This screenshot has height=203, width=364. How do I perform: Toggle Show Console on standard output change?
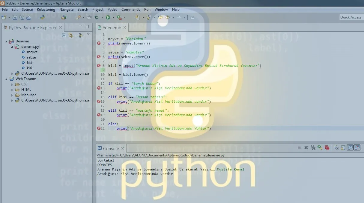click(x=350, y=147)
